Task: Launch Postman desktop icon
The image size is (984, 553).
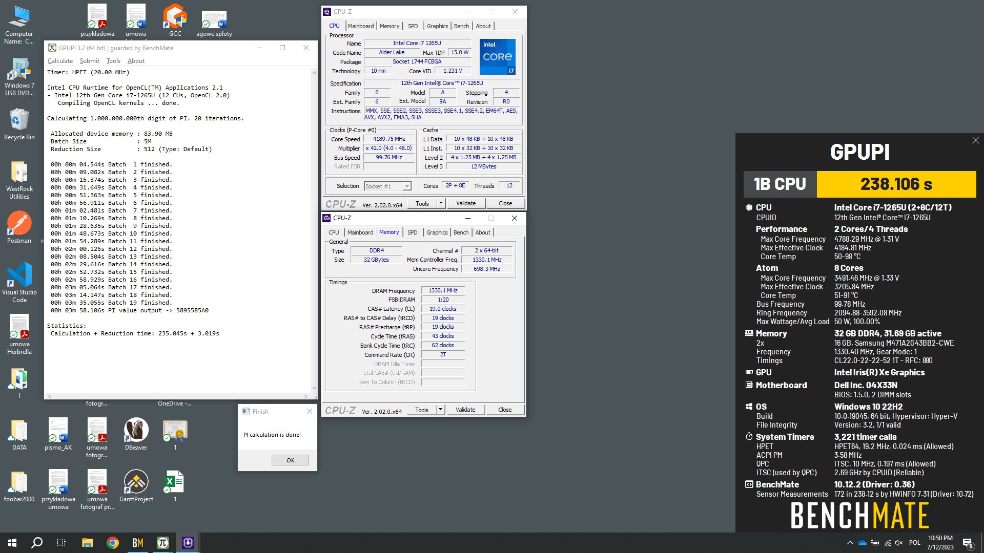Action: pos(19,228)
